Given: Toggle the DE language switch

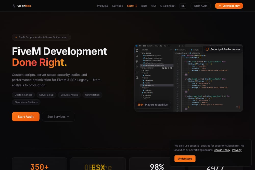Looking at the screenshot, I should click(183, 6).
